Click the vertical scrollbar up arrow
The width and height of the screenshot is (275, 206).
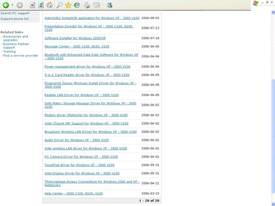coord(273,12)
